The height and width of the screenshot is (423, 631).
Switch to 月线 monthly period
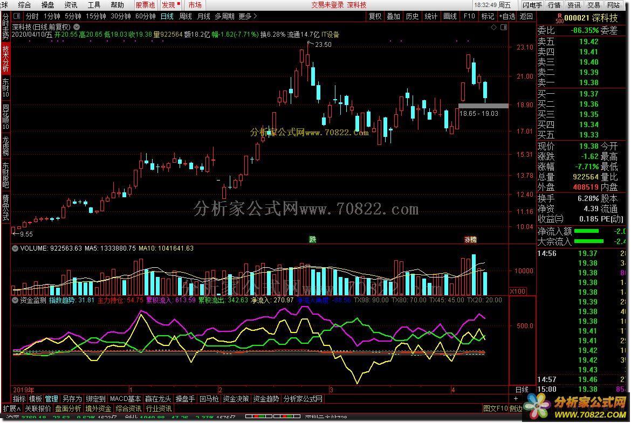click(x=204, y=16)
